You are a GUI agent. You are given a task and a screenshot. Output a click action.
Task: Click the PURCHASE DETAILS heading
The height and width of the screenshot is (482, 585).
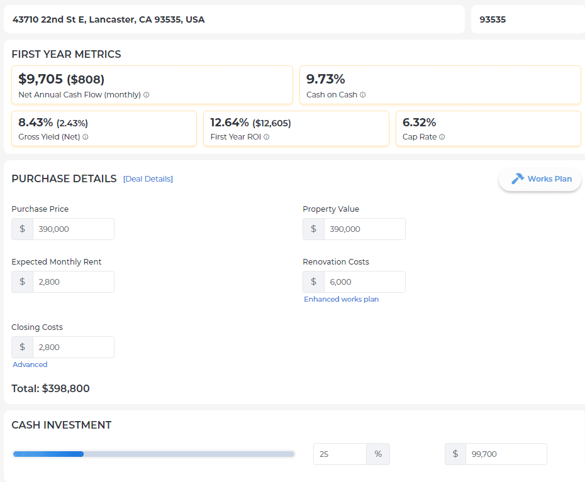tap(64, 178)
